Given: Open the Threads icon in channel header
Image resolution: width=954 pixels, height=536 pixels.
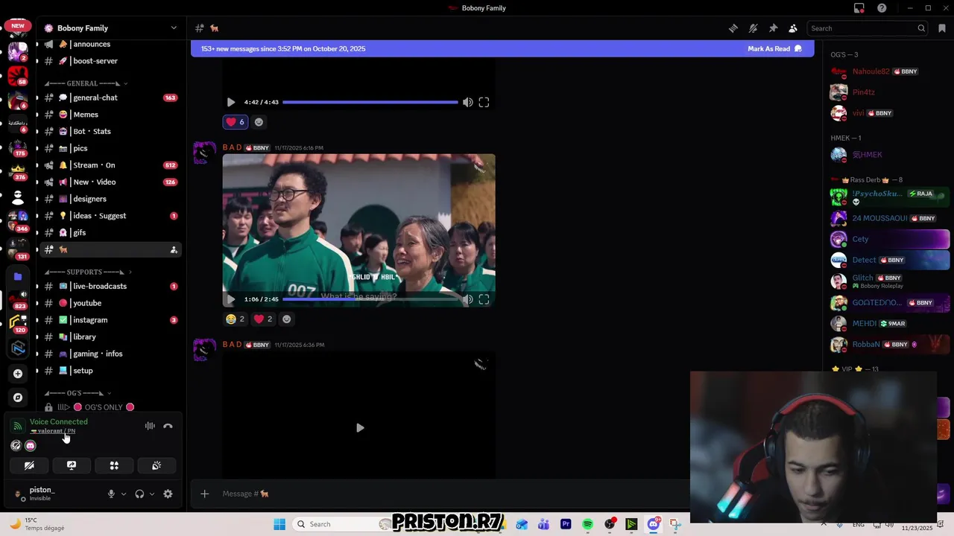Looking at the screenshot, I should 733,28.
